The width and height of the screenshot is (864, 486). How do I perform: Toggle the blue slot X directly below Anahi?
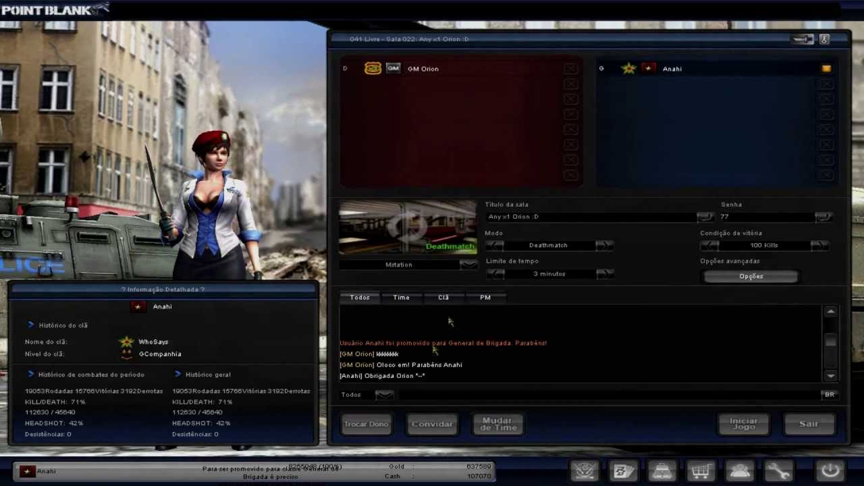point(826,84)
